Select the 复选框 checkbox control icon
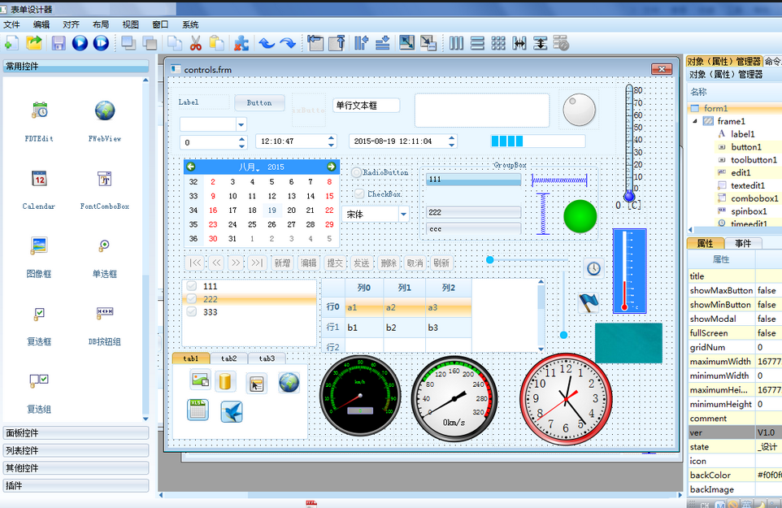The width and height of the screenshot is (782, 508). (x=39, y=314)
